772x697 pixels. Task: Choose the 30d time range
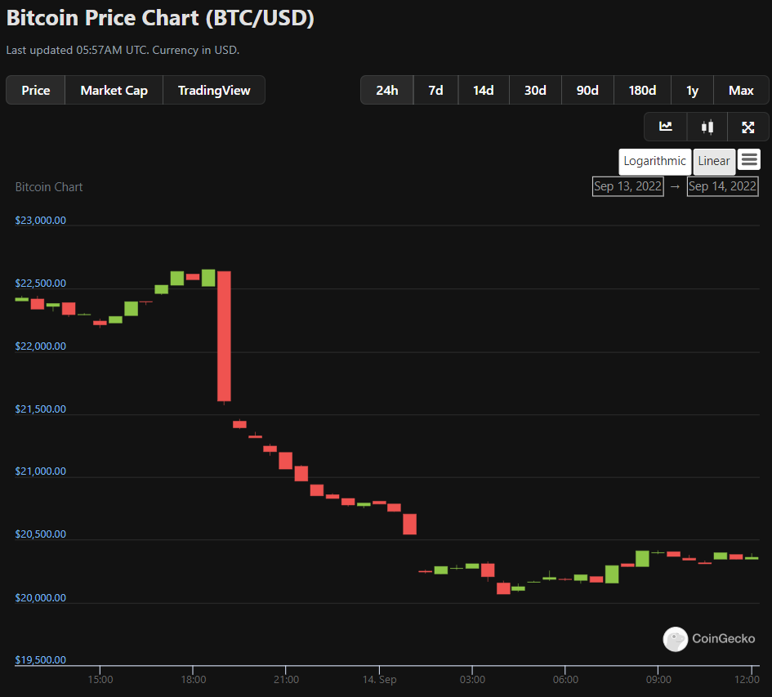pyautogui.click(x=535, y=90)
